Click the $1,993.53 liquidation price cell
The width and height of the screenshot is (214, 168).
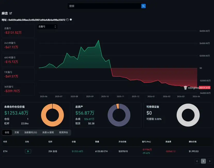pos(194,151)
